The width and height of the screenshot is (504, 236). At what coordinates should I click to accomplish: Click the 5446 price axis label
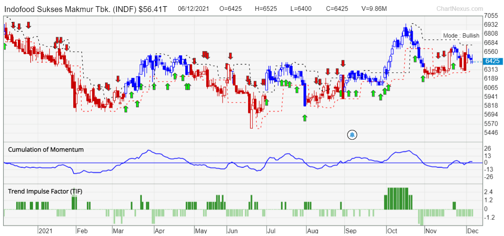491,133
